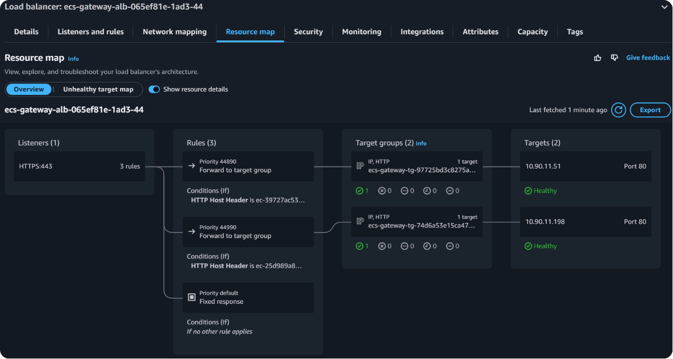Viewport: 673px width, 359px height.
Task: Open the Tags tab
Action: tap(575, 32)
